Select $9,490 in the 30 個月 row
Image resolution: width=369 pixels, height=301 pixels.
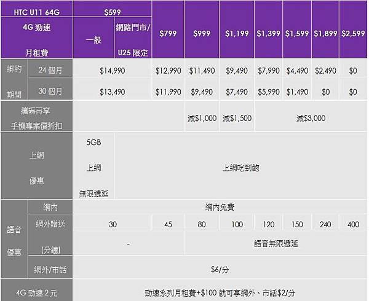coord(202,88)
